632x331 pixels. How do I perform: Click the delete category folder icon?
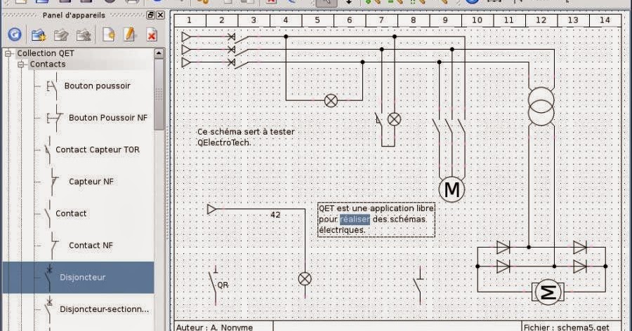coord(84,35)
